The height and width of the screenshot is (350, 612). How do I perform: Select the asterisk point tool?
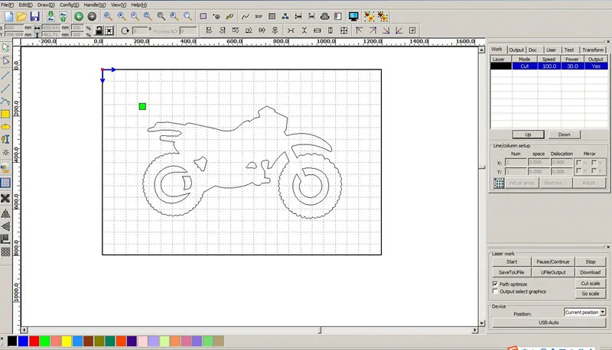point(5,152)
